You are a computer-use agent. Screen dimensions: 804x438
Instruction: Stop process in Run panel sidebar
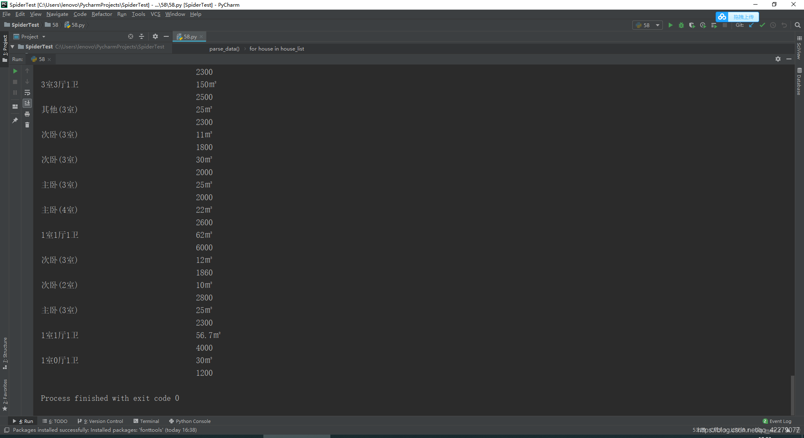click(15, 82)
